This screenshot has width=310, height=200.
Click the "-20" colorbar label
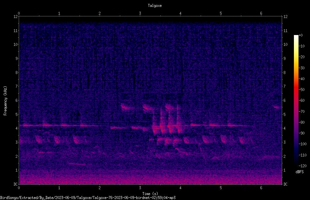(x=301, y=57)
